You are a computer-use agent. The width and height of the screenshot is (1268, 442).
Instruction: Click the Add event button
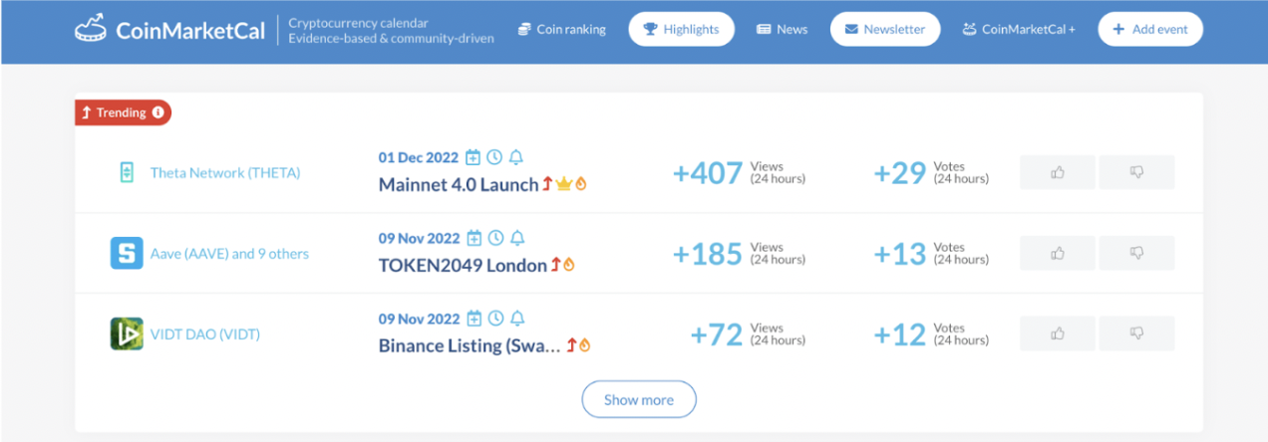tap(1150, 29)
